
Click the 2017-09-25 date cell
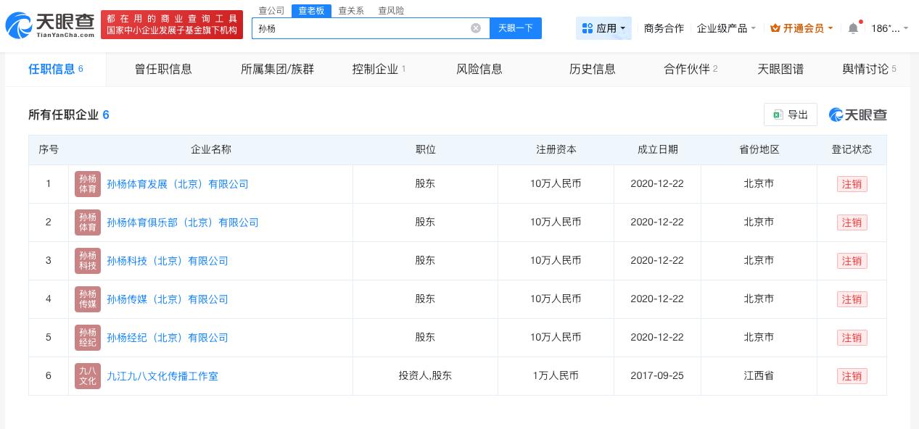[x=657, y=375]
